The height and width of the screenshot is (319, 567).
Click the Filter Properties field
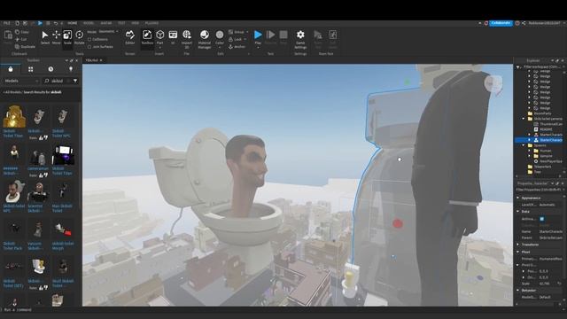pyautogui.click(x=539, y=190)
